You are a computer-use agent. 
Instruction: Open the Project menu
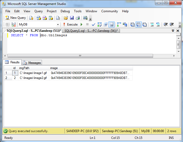[52, 11]
